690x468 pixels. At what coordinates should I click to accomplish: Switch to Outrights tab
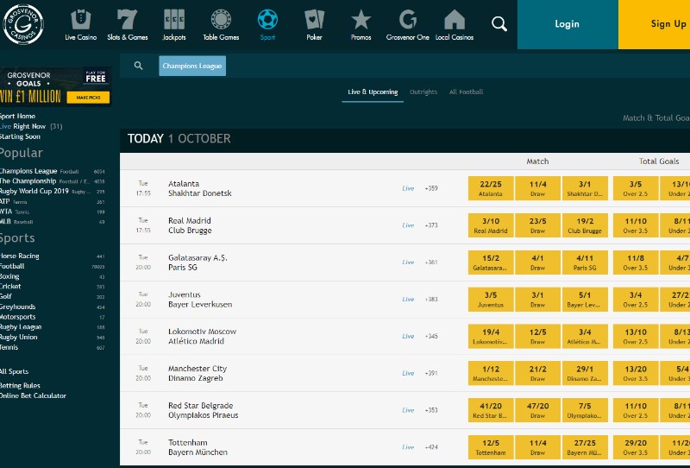tap(423, 92)
